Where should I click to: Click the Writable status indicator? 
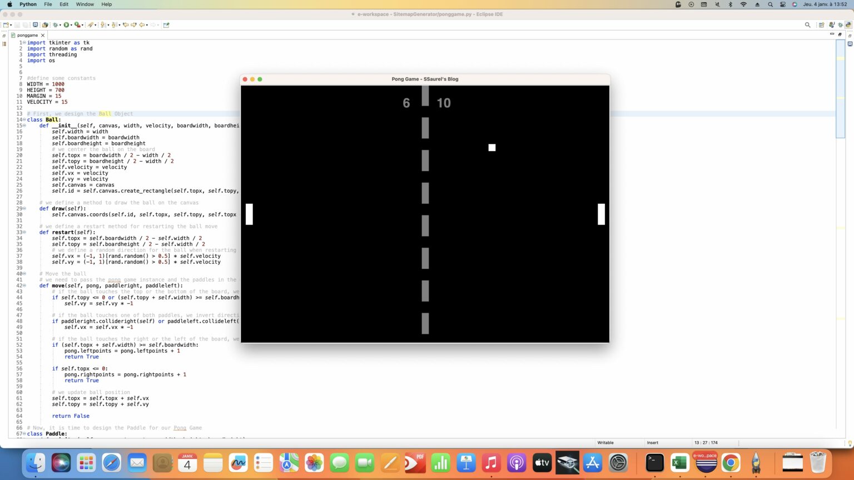pyautogui.click(x=606, y=442)
